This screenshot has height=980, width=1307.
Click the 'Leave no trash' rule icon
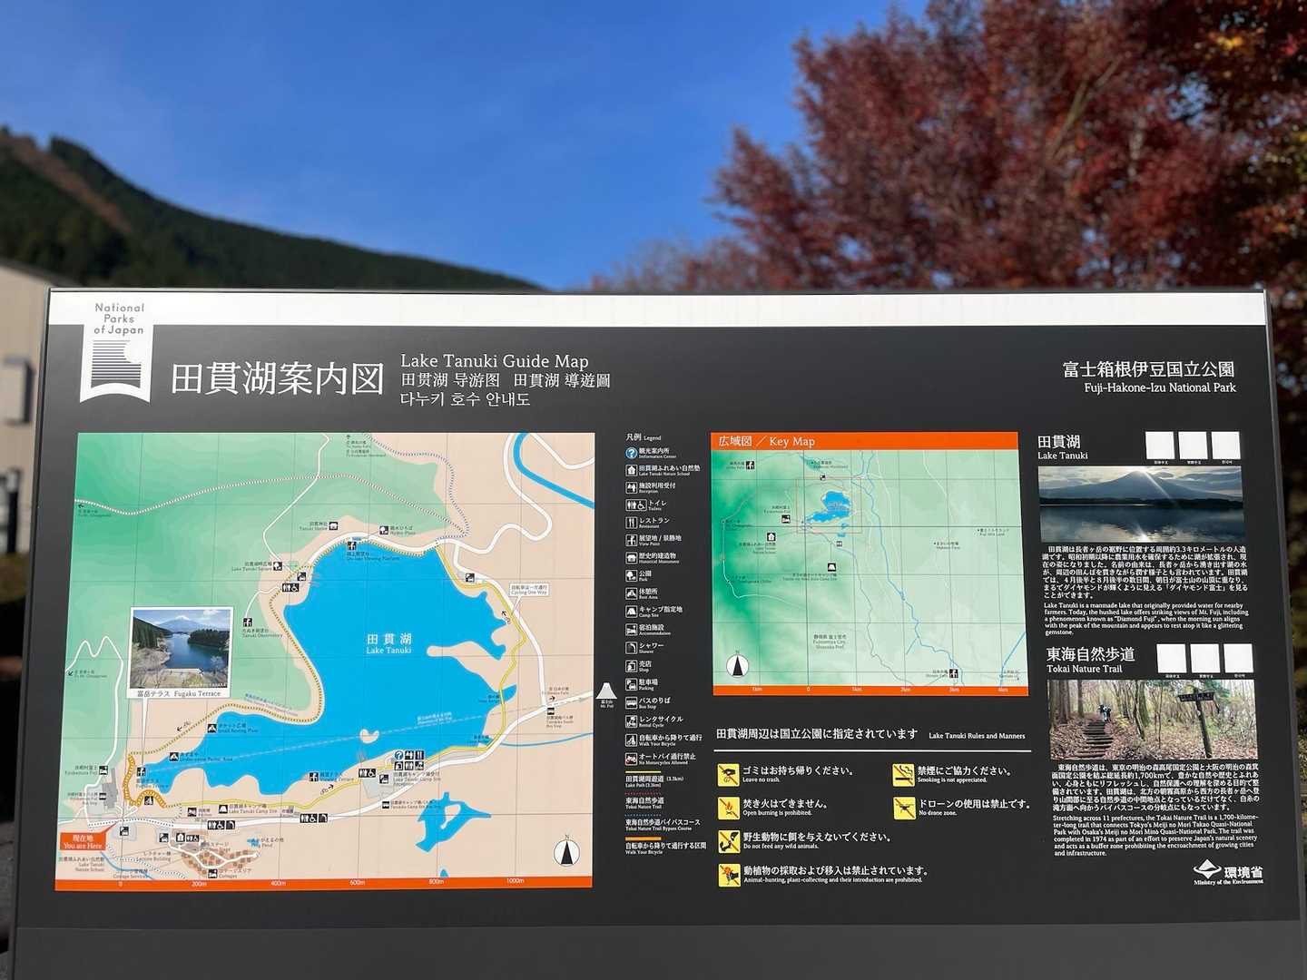pyautogui.click(x=728, y=774)
